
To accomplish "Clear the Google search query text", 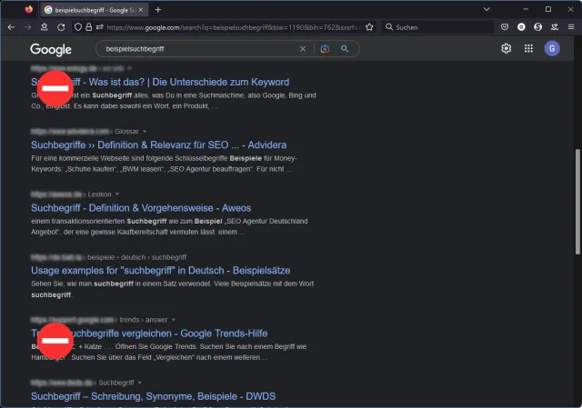I will (304, 49).
